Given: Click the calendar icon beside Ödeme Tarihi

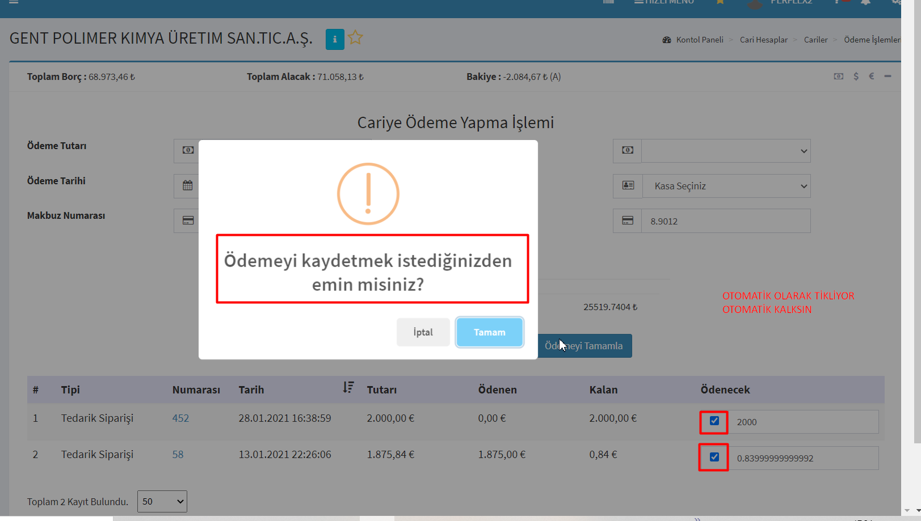Looking at the screenshot, I should (187, 185).
